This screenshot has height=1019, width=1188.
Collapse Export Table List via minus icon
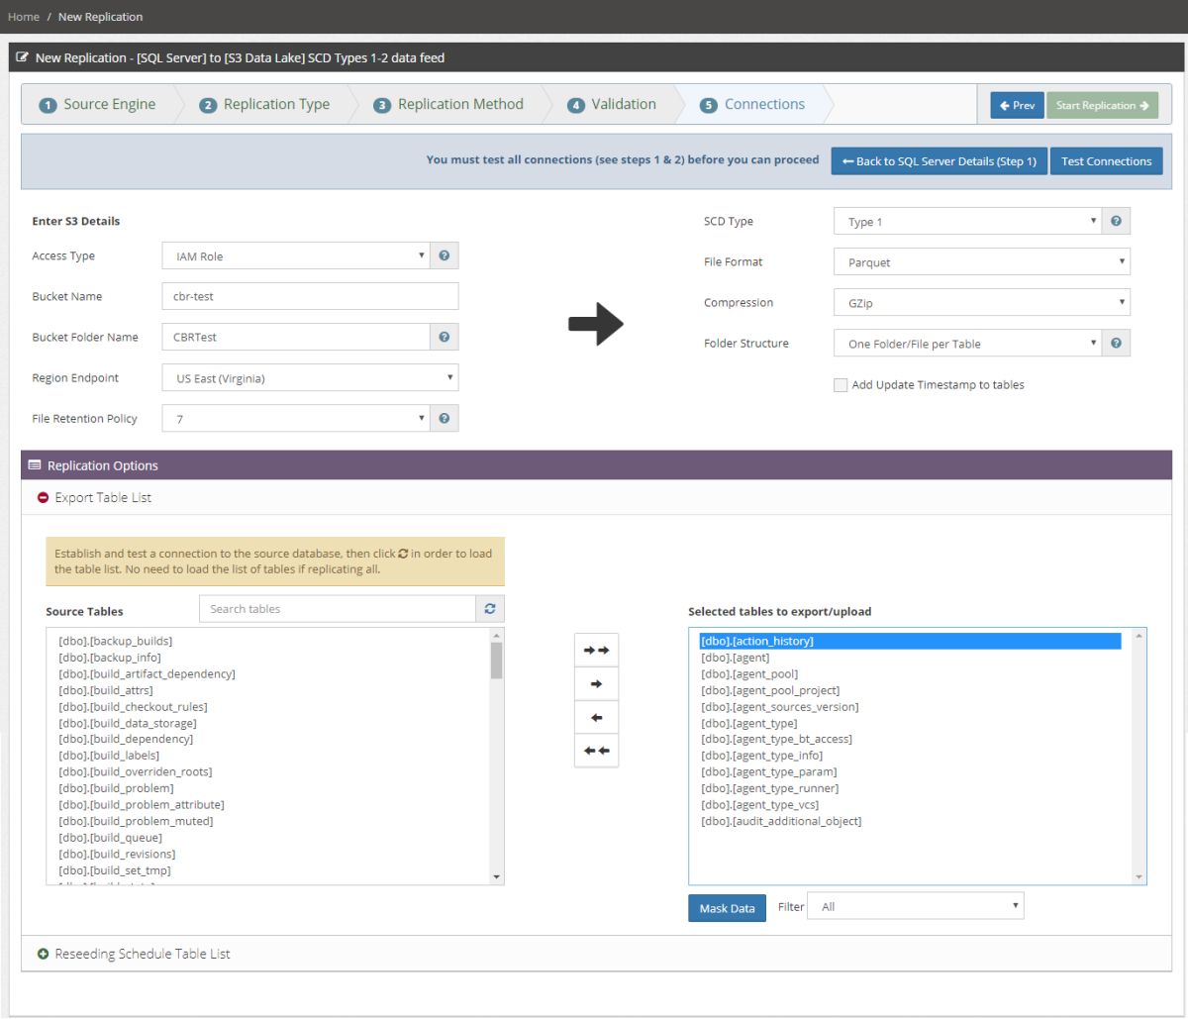pos(43,497)
